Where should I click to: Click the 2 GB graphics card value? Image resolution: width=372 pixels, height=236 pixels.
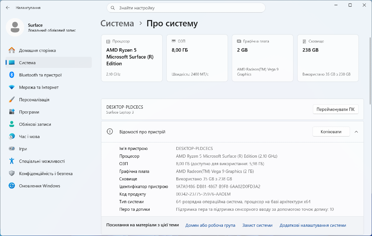(x=242, y=50)
